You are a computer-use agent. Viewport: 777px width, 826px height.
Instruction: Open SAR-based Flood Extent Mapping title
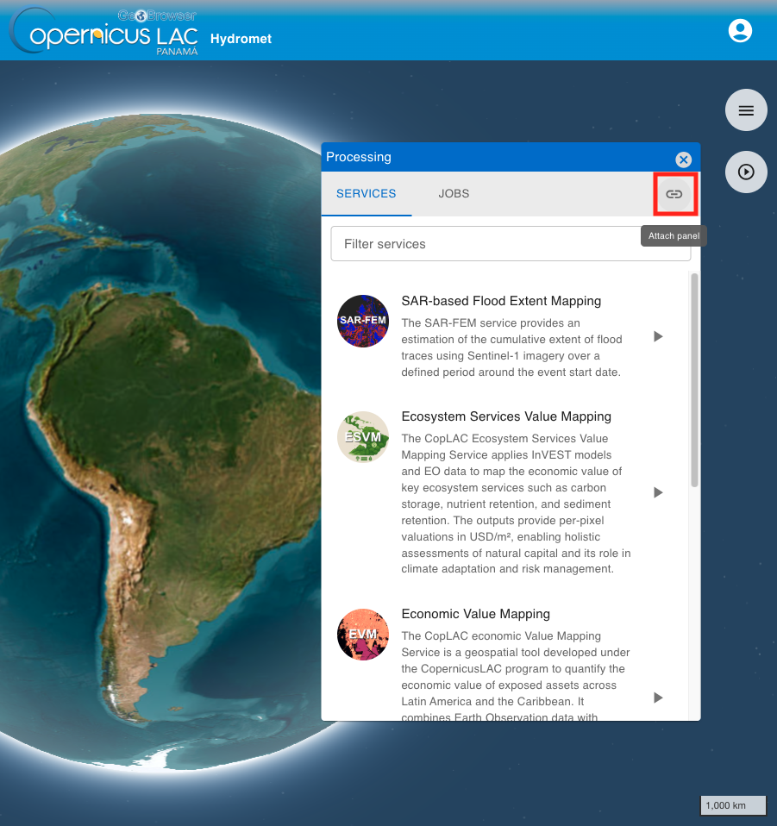pyautogui.click(x=501, y=301)
